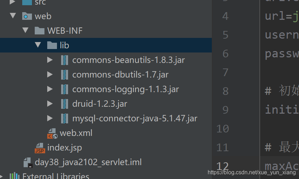The height and width of the screenshot is (179, 299).
Task: Click the initi property line in editor
Action: [282, 110]
